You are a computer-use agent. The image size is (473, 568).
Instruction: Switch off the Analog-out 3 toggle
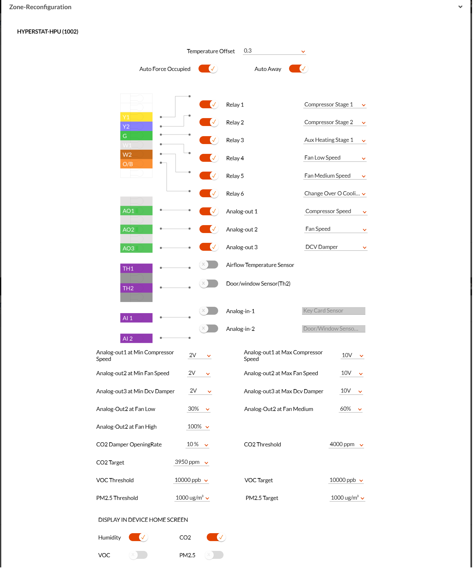(x=209, y=247)
